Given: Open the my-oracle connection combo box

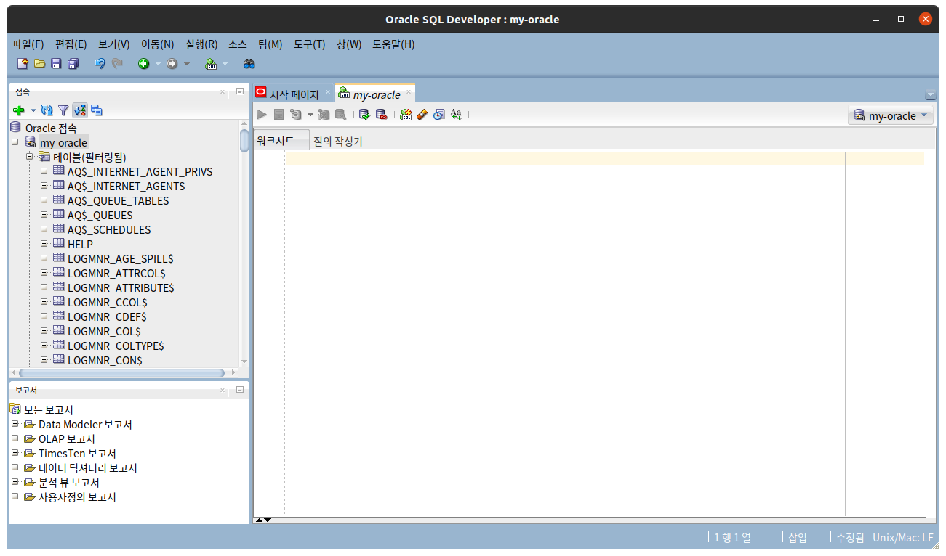Looking at the screenshot, I should (891, 115).
